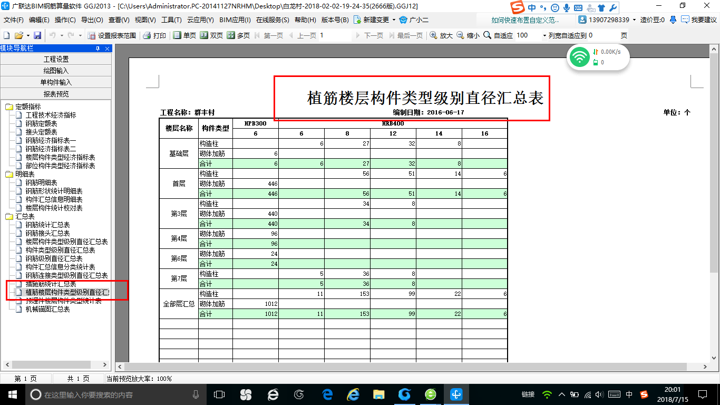Click the Sogou microphone voice input icon
This screenshot has height=405, width=720.
567,8
